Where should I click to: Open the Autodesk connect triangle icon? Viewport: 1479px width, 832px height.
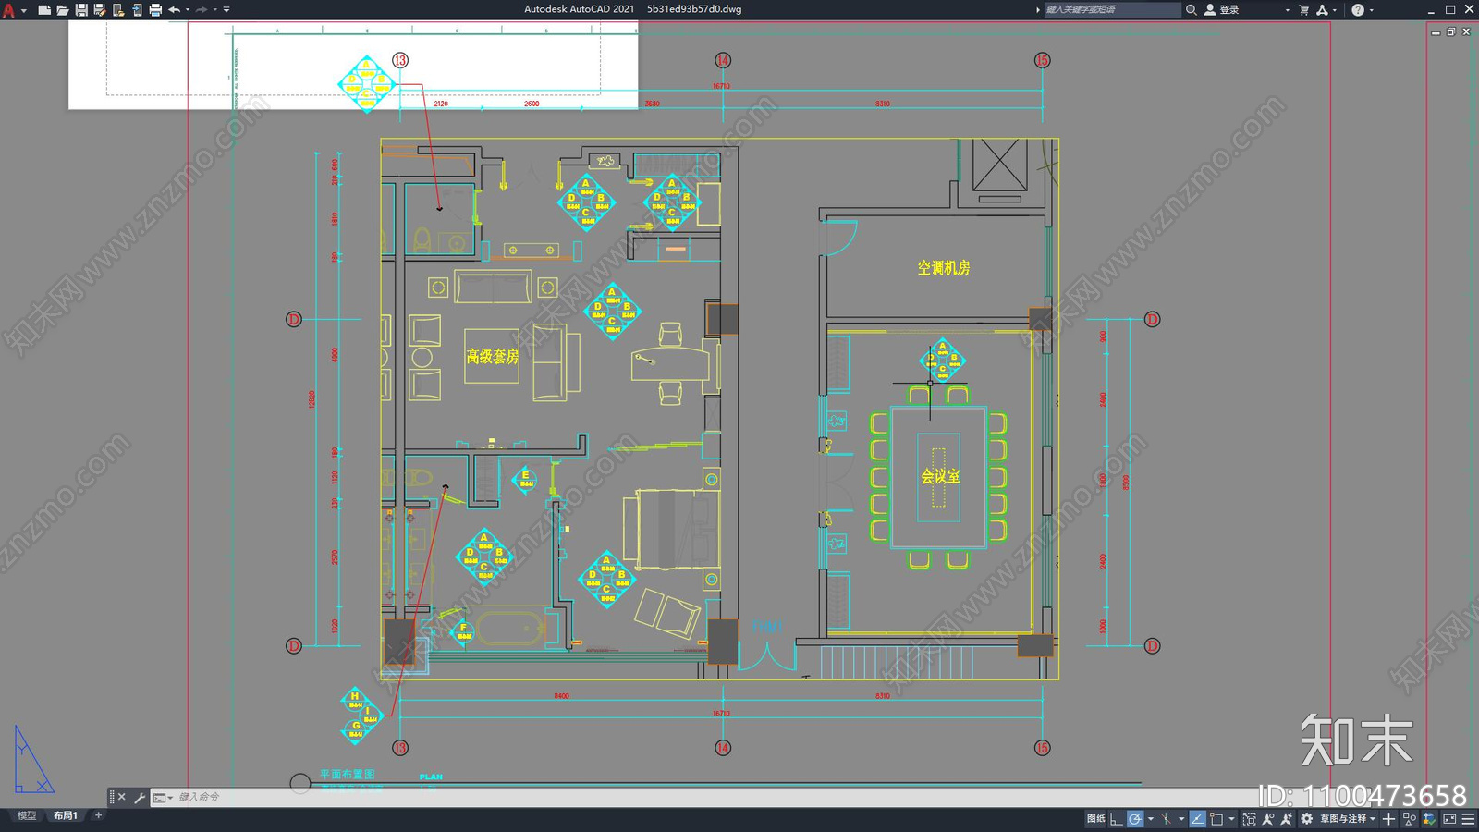click(x=1322, y=9)
